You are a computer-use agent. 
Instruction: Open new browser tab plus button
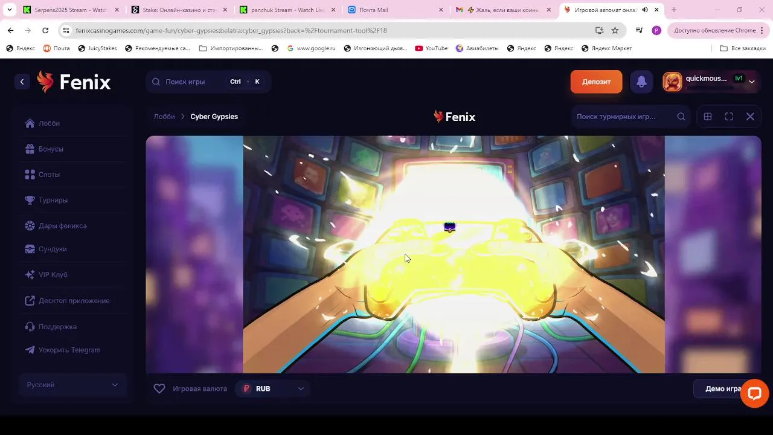tap(674, 10)
